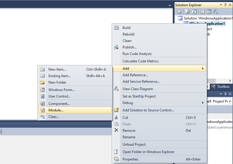Select Set as StartUp Project
The width and height of the screenshot is (233, 164).
coord(159,96)
